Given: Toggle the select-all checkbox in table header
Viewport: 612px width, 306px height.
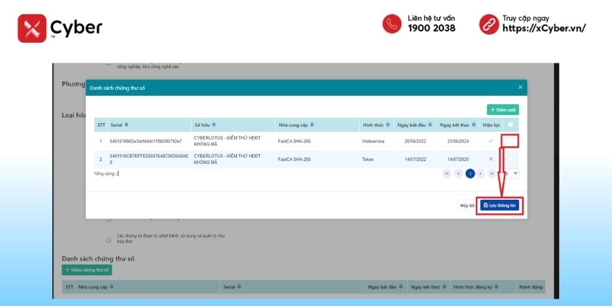Looking at the screenshot, I should point(510,124).
